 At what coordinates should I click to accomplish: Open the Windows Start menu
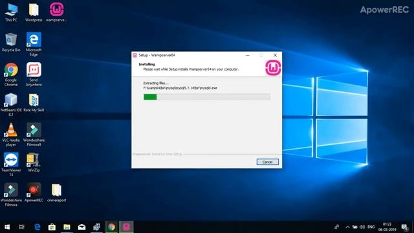tap(7, 227)
